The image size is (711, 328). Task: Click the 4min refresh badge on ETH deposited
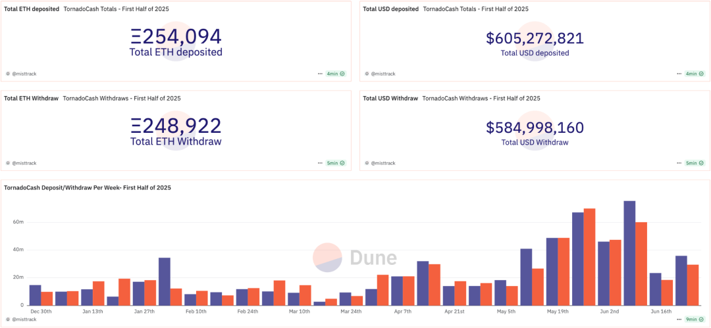coord(336,74)
